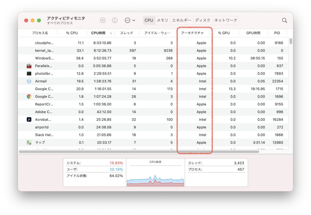Viewport: 311px width, 215px height.
Task: Select the Airmail app icon row
Action: (x=29, y=81)
